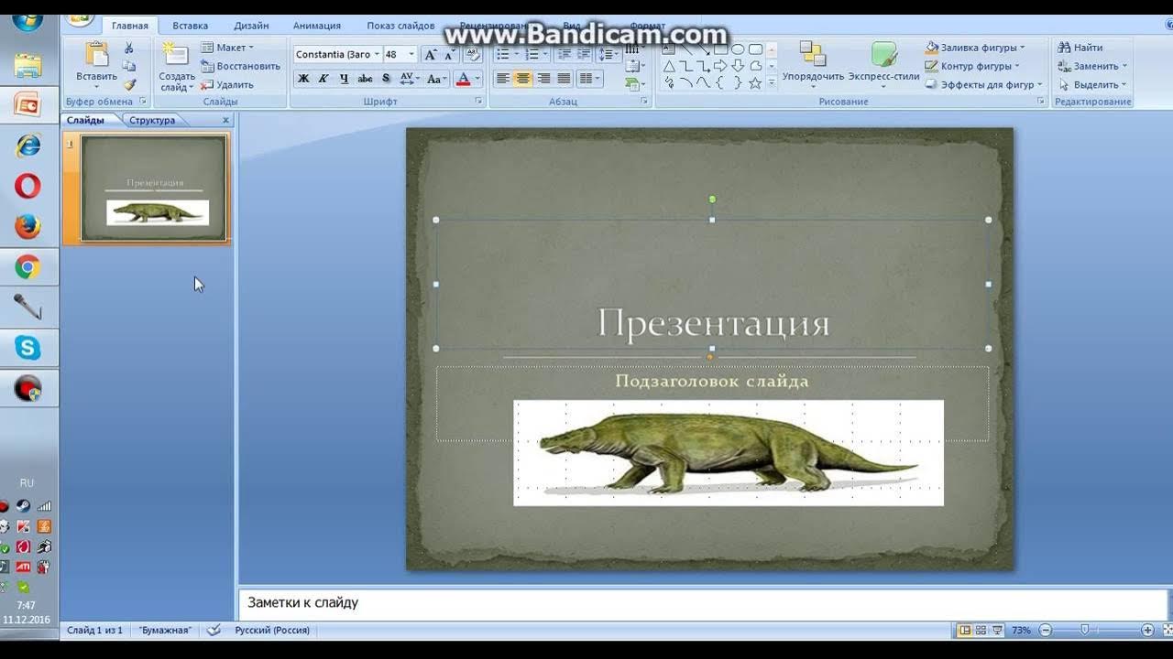Open Internet Explorer from the taskbar

pyautogui.click(x=27, y=145)
